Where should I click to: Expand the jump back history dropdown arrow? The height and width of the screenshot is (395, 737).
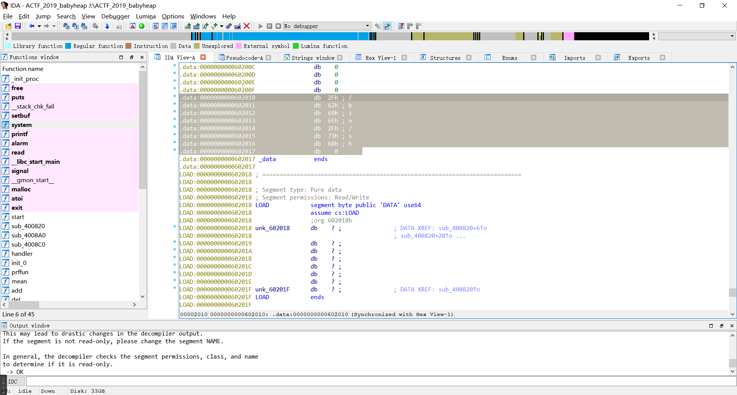click(39, 26)
